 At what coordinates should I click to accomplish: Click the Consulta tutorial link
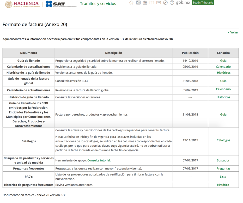99,160
